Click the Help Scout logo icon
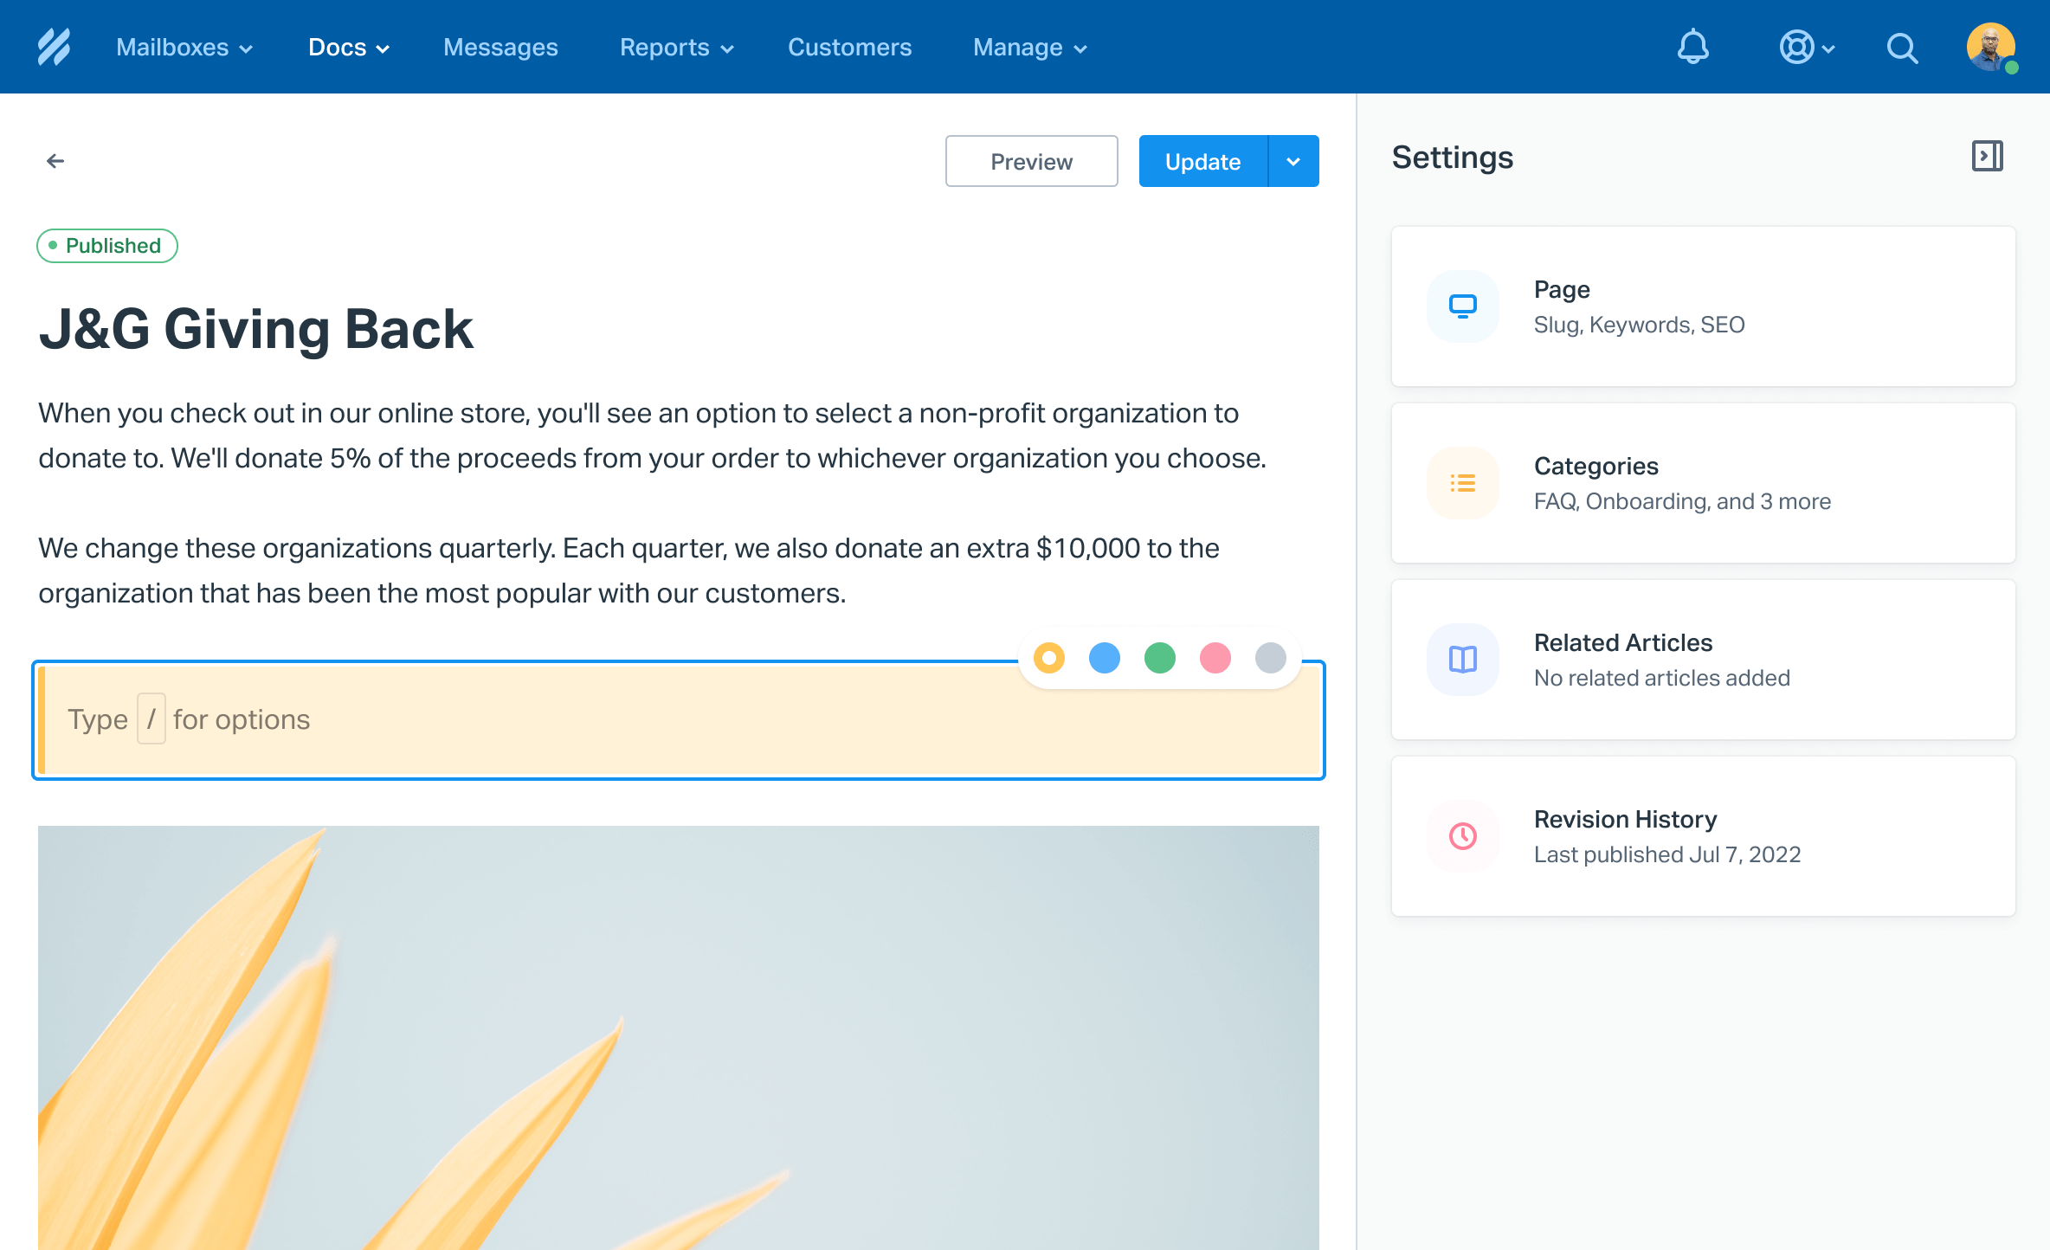 coord(54,47)
